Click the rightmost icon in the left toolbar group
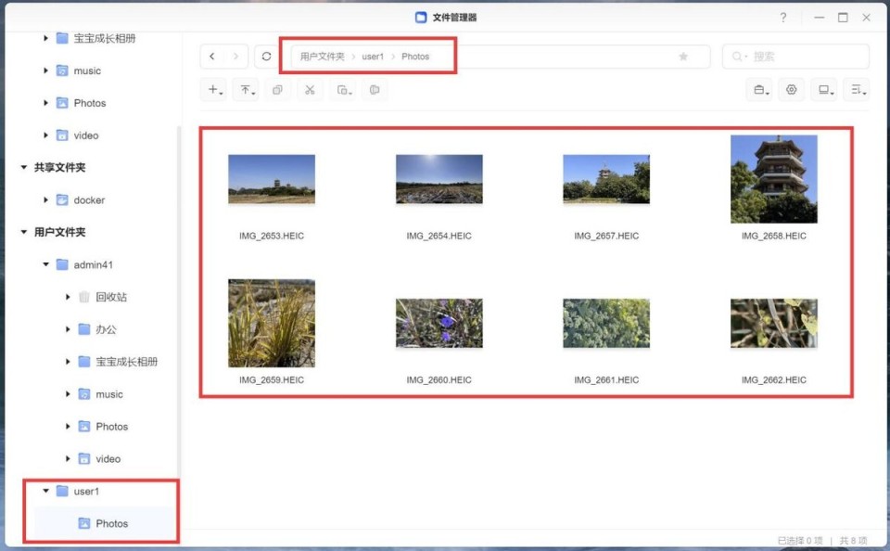890x551 pixels. [x=375, y=90]
